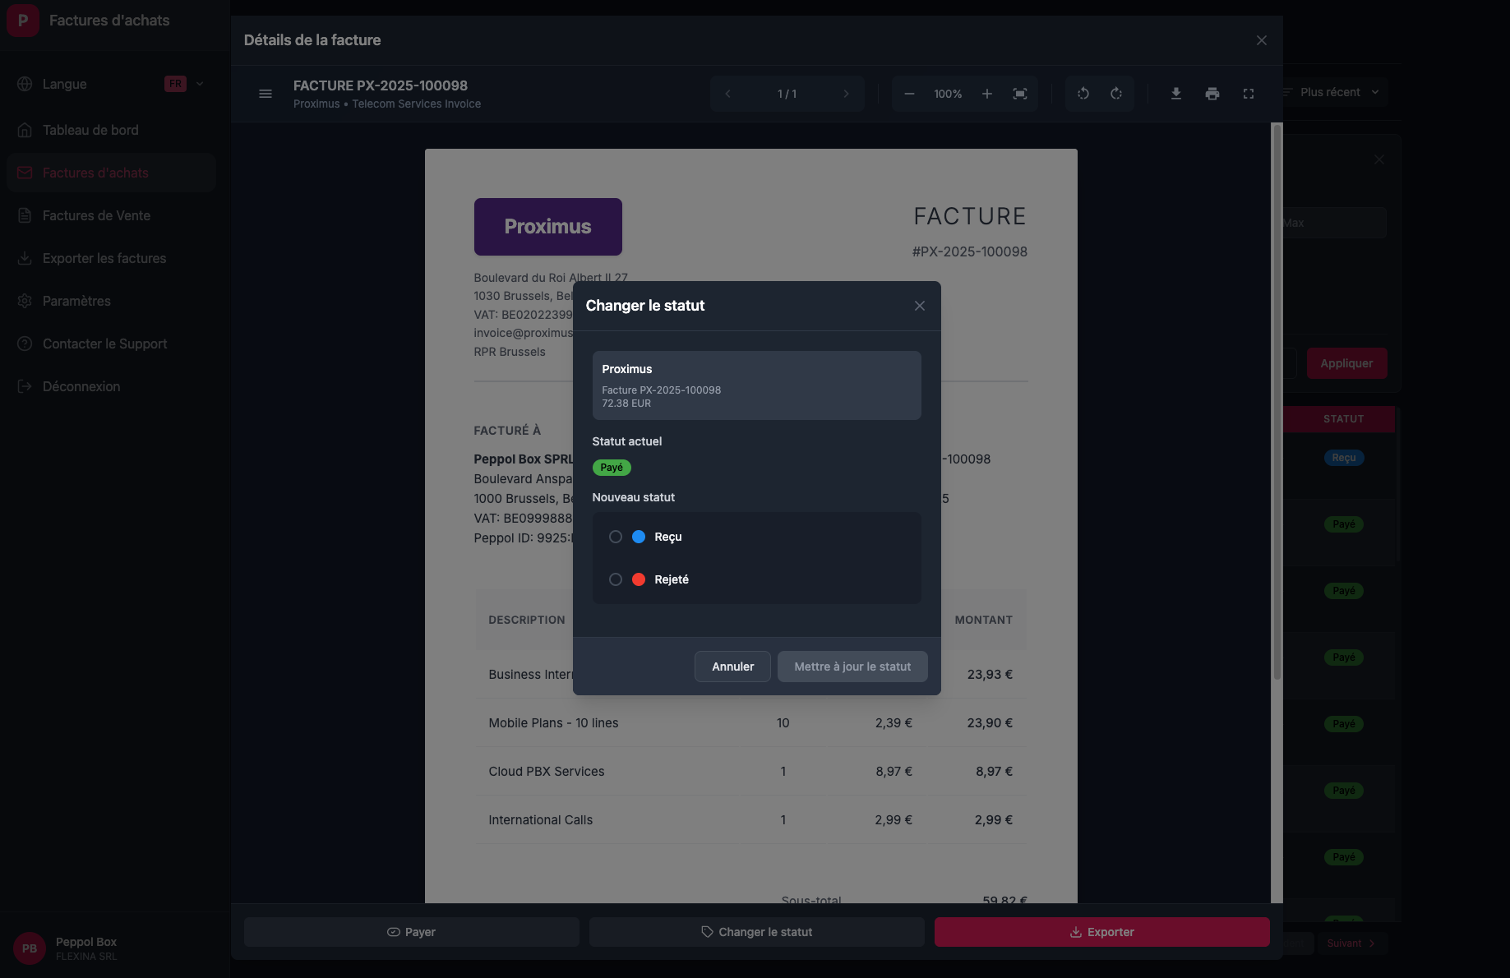The image size is (1510, 978).
Task: Zoom out the invoice document
Action: coord(909,94)
